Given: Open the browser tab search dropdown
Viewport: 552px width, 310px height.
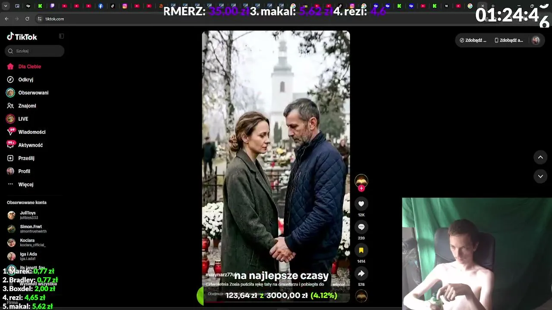Looking at the screenshot, I should (6, 6).
